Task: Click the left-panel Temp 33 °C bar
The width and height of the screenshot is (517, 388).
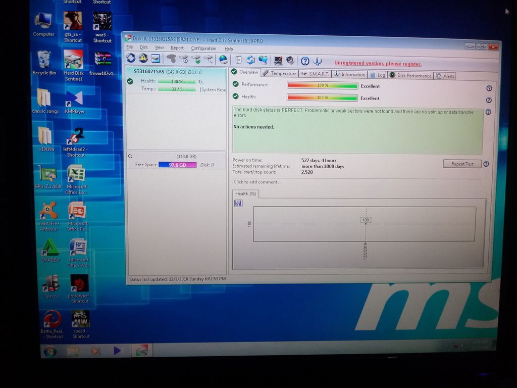Action: pos(177,89)
